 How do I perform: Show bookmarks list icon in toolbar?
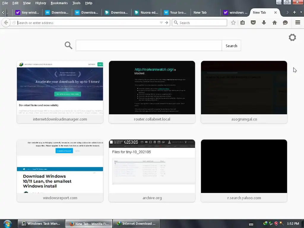(x=243, y=23)
